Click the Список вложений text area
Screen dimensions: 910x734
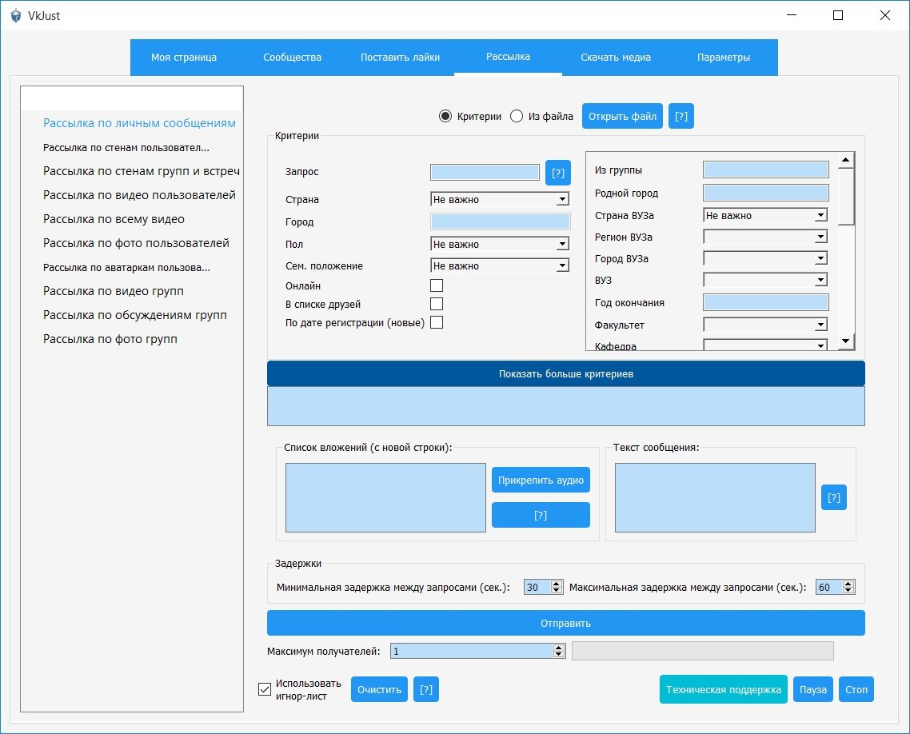click(x=385, y=497)
